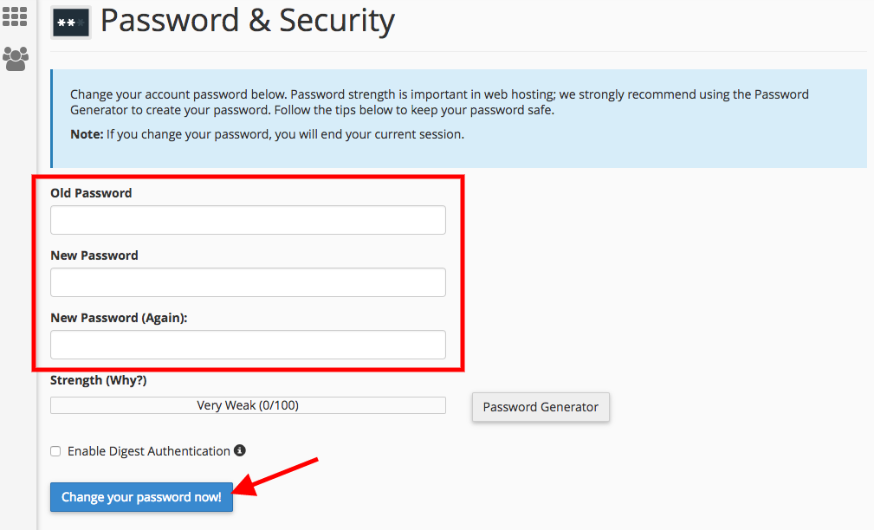Image resolution: width=874 pixels, height=530 pixels.
Task: Click the Enable Digest Authentication label text
Action: pyautogui.click(x=149, y=451)
